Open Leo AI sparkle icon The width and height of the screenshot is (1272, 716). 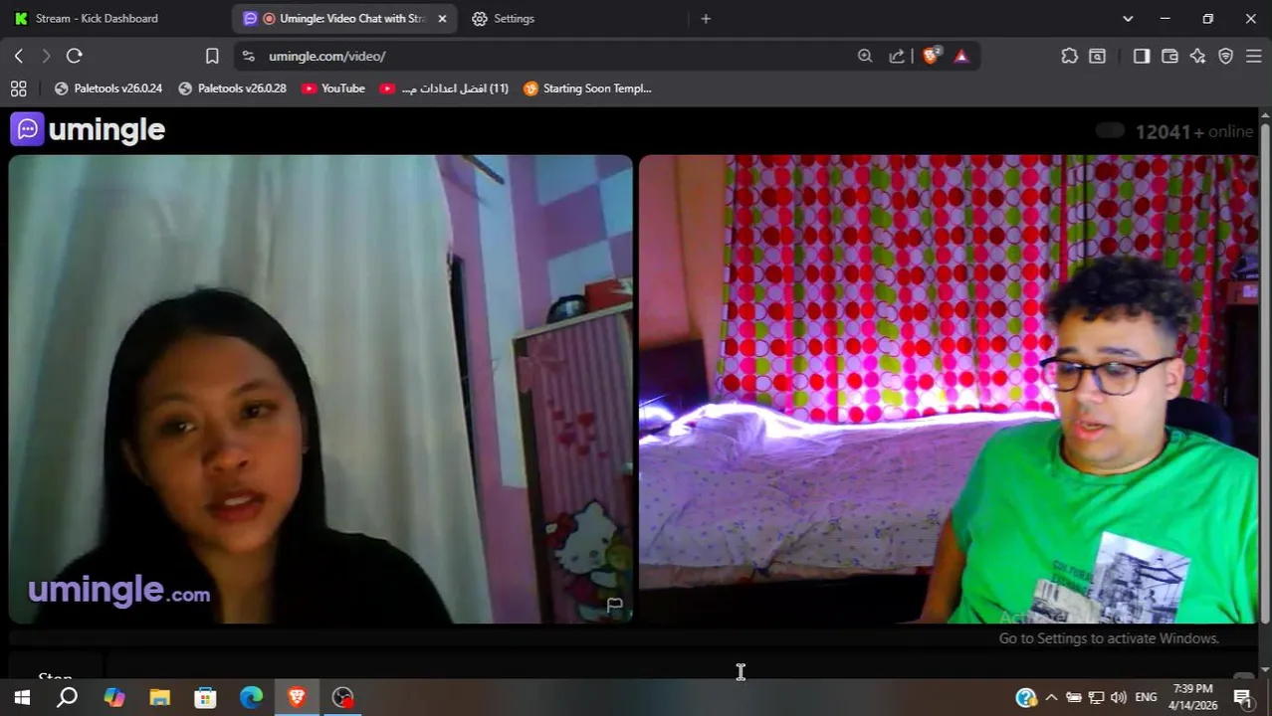pyautogui.click(x=1197, y=57)
